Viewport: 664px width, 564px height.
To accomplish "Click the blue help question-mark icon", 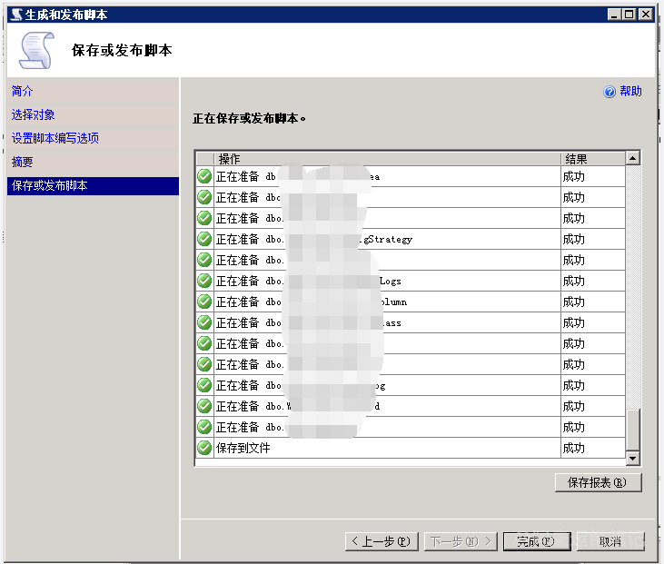I will point(610,92).
